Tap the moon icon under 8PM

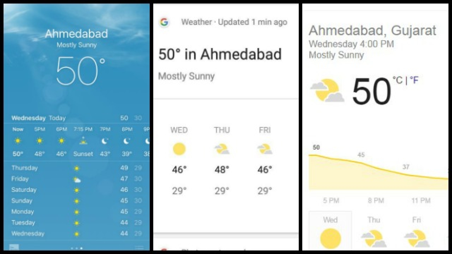point(126,141)
